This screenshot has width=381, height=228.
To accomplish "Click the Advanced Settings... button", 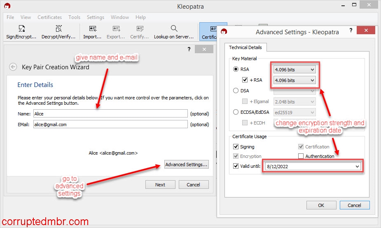I will tap(186, 165).
